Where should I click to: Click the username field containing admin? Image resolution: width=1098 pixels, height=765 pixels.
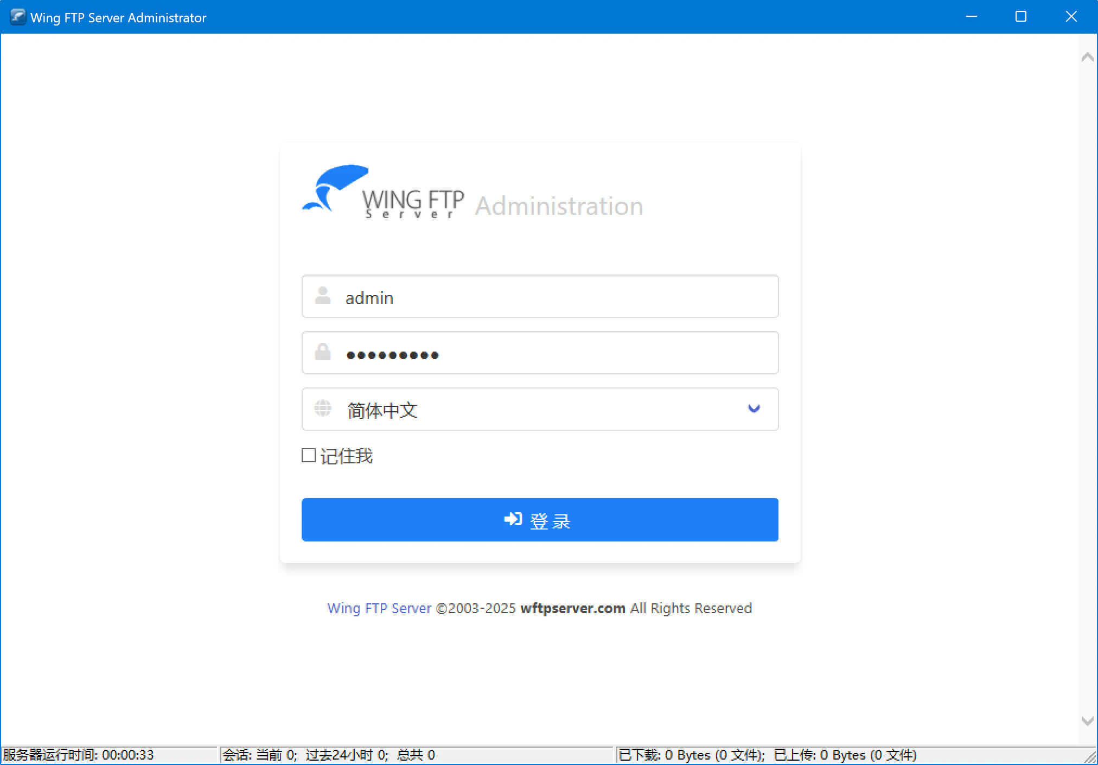pyautogui.click(x=540, y=296)
